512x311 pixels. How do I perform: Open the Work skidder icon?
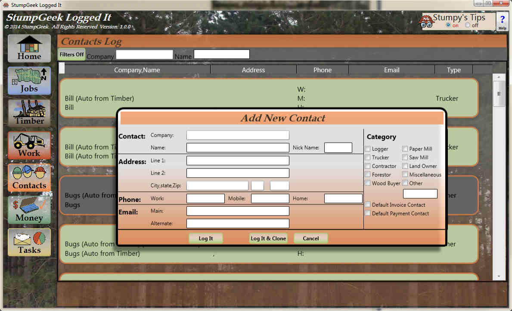click(29, 145)
